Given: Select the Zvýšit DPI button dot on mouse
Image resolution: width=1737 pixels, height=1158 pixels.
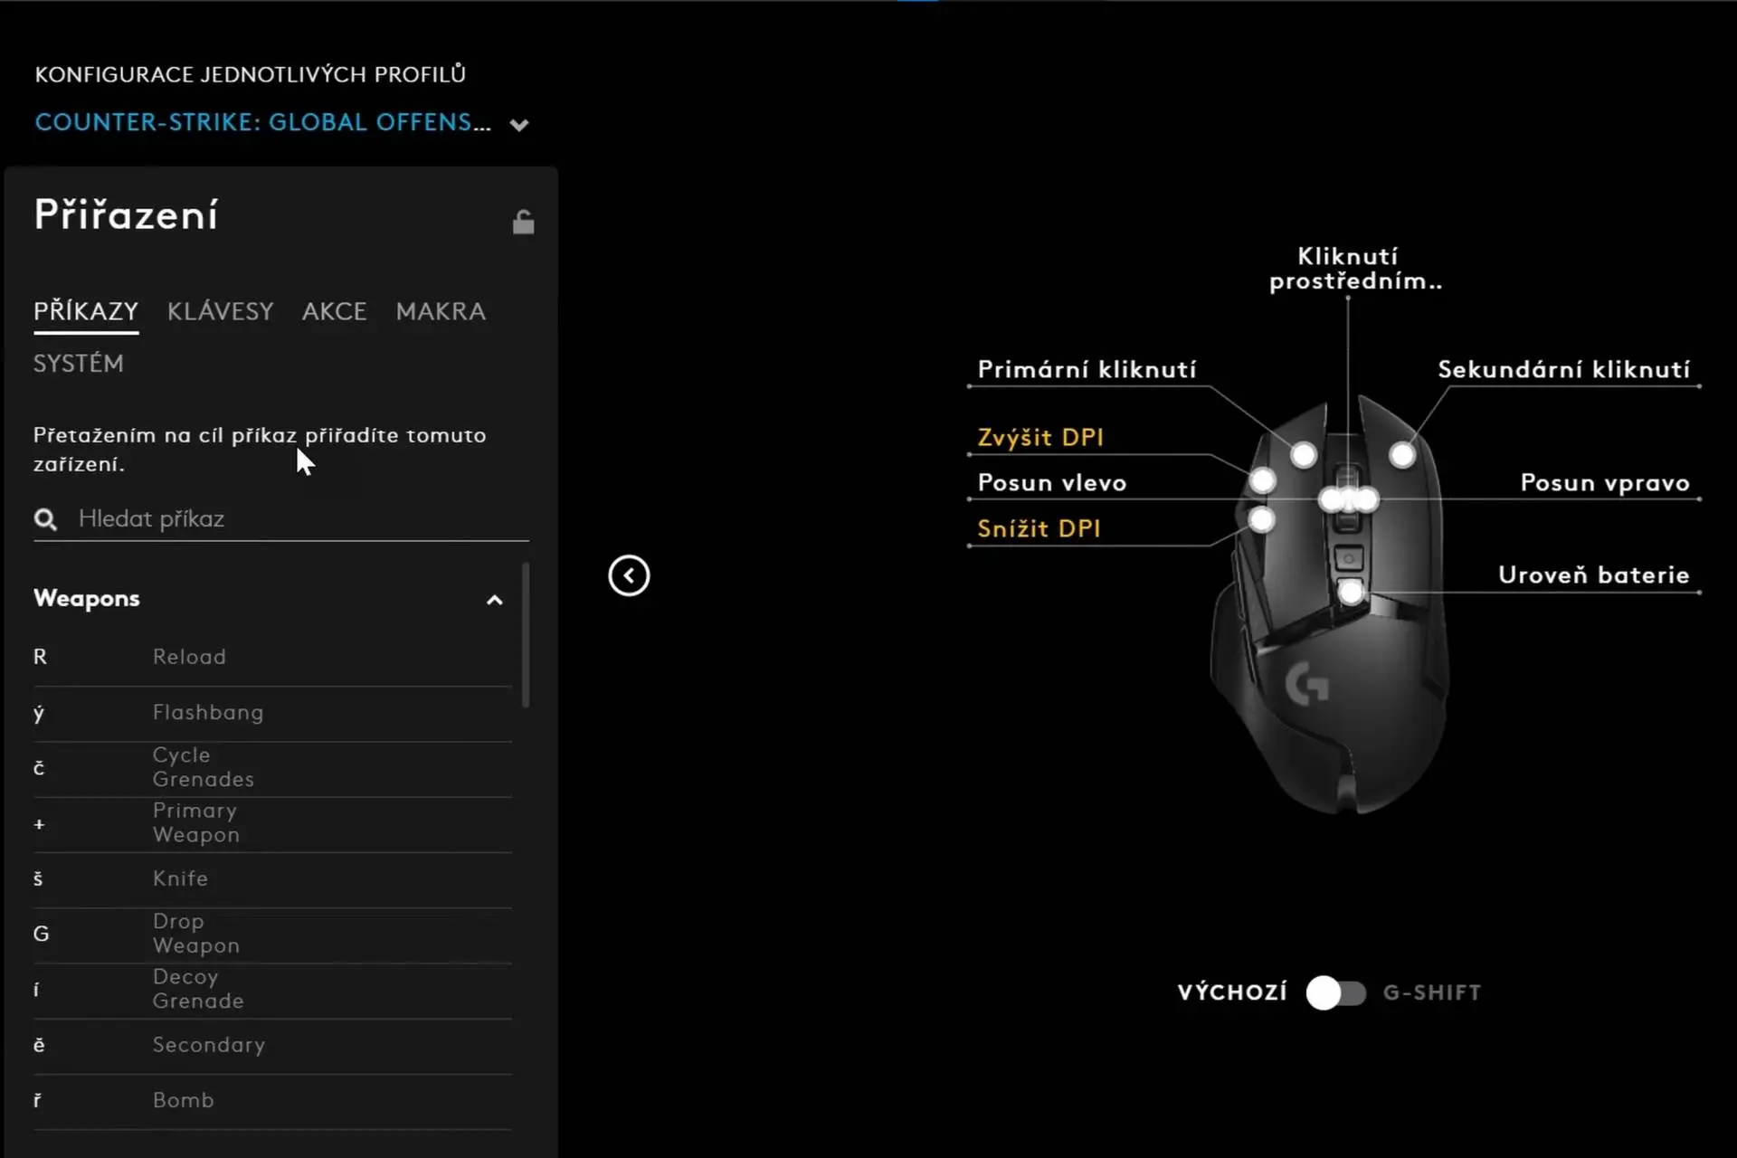Looking at the screenshot, I should pos(1262,480).
